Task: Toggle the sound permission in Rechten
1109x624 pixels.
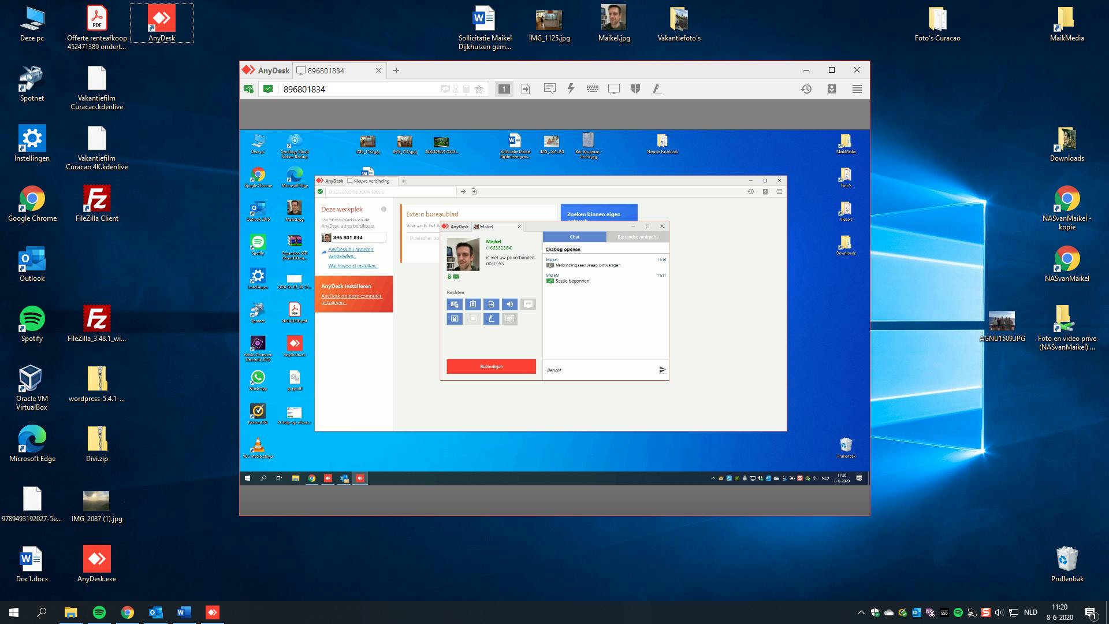Action: pyautogui.click(x=509, y=304)
